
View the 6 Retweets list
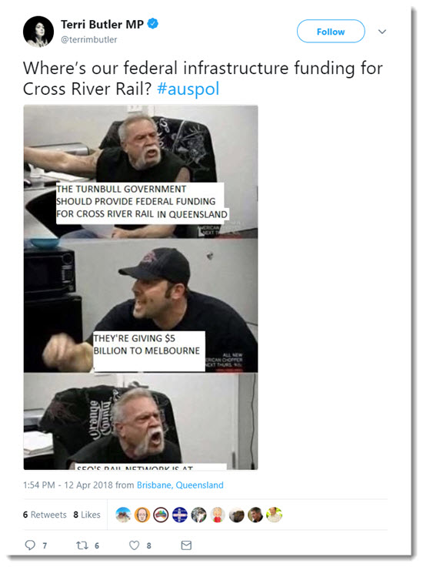(x=45, y=515)
